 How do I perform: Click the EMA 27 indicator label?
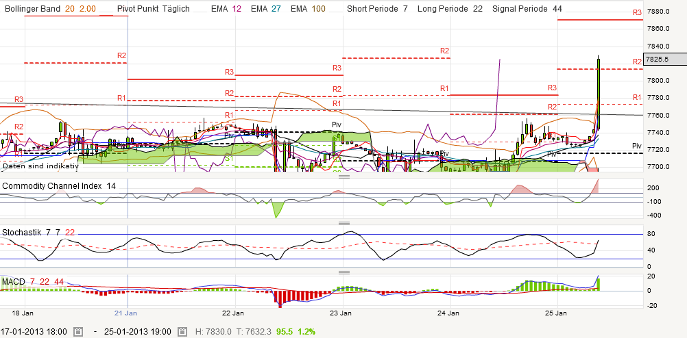click(x=265, y=9)
